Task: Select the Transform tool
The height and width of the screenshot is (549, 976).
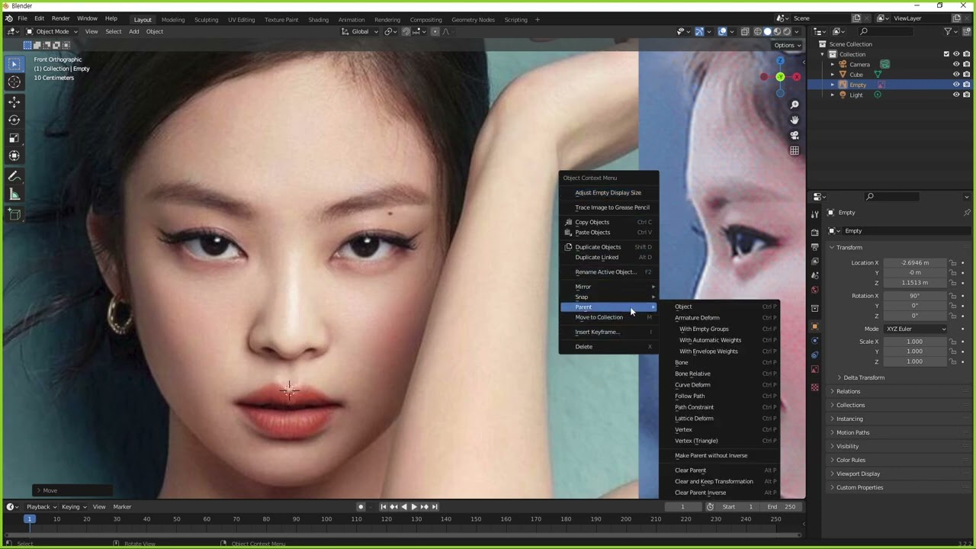Action: point(14,156)
